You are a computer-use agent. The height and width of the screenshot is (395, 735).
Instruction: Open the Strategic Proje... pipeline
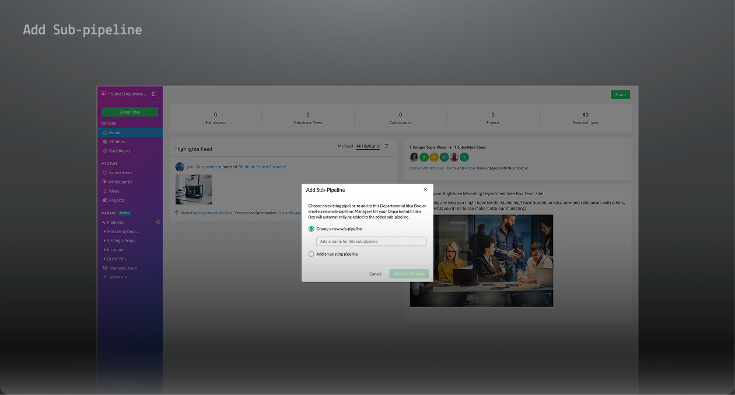coord(123,241)
